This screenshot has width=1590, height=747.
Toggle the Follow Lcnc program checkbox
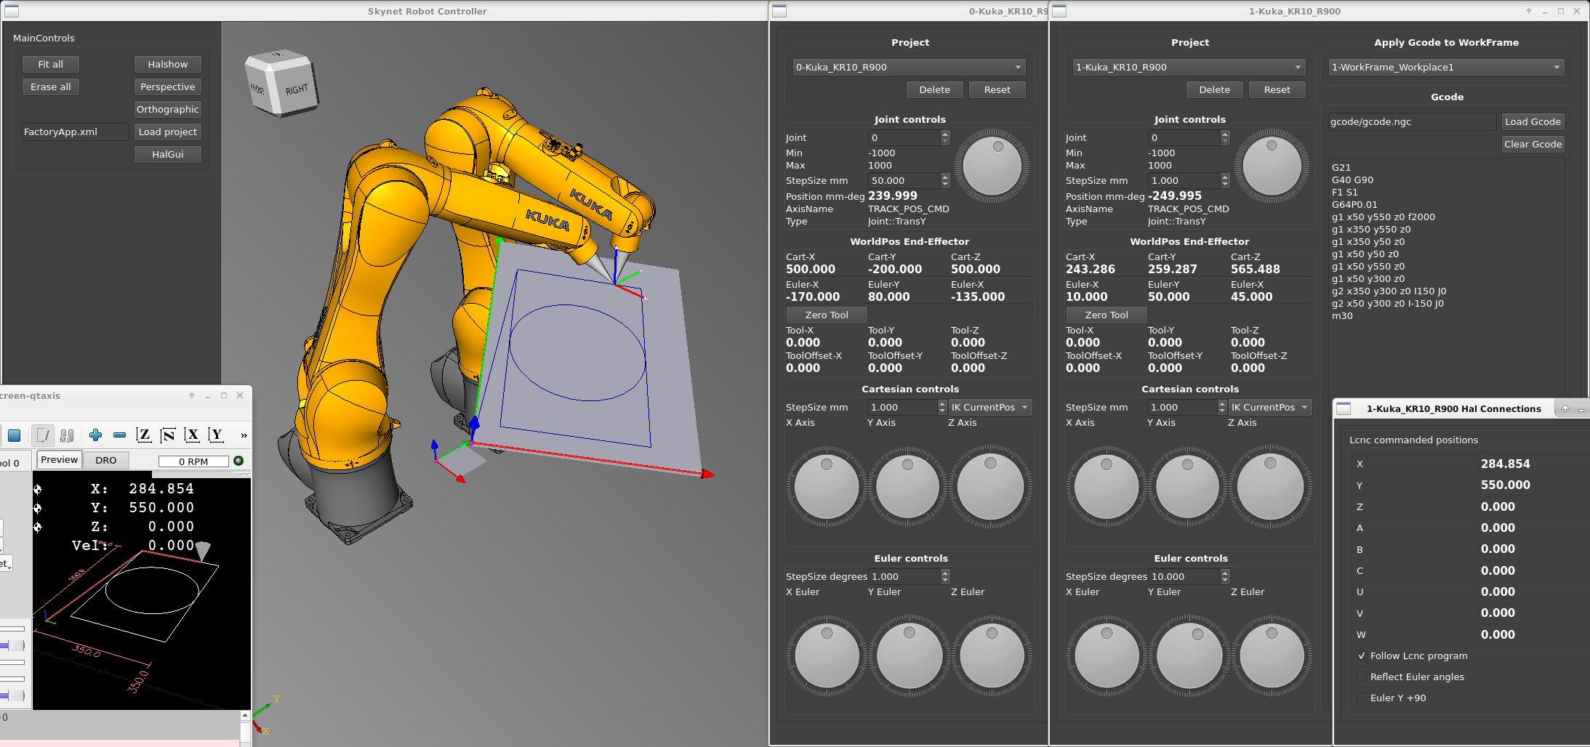coord(1362,655)
